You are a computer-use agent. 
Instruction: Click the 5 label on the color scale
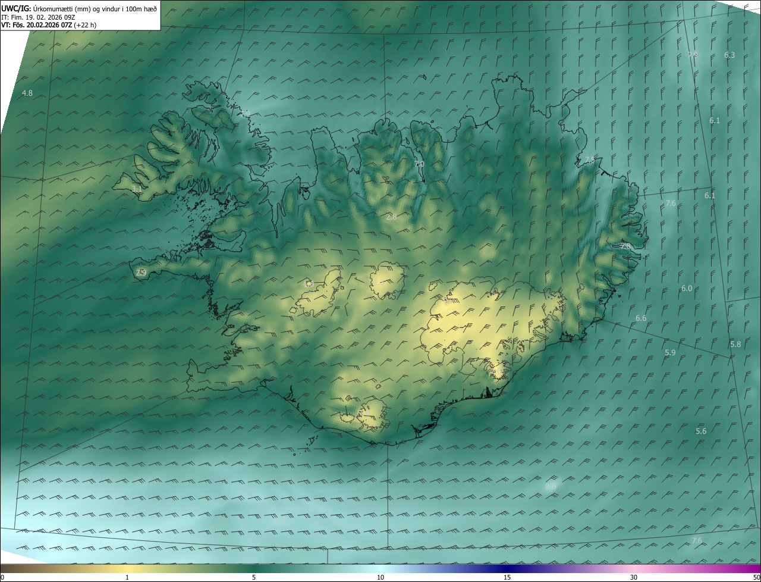[254, 577]
